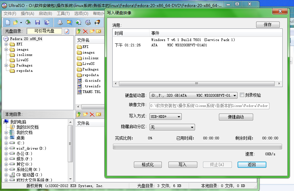
Task: Click the boot info checkmark document icon
Action: tap(67, 31)
